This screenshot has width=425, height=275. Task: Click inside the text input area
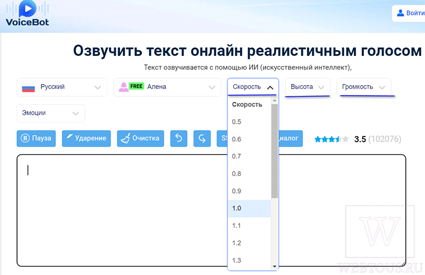(211, 211)
